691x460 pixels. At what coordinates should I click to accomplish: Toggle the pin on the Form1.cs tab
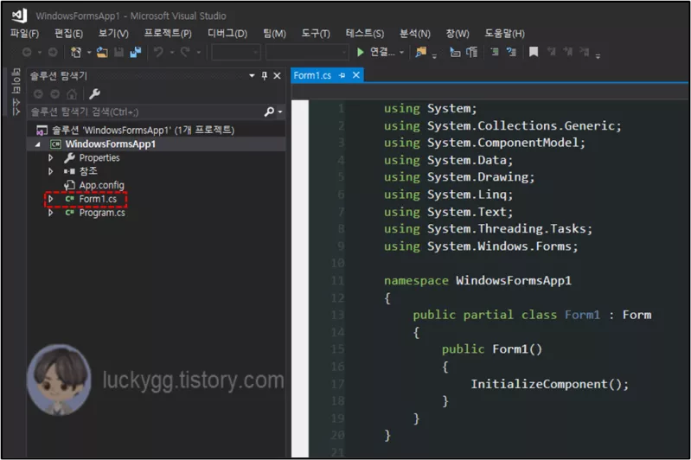point(342,75)
